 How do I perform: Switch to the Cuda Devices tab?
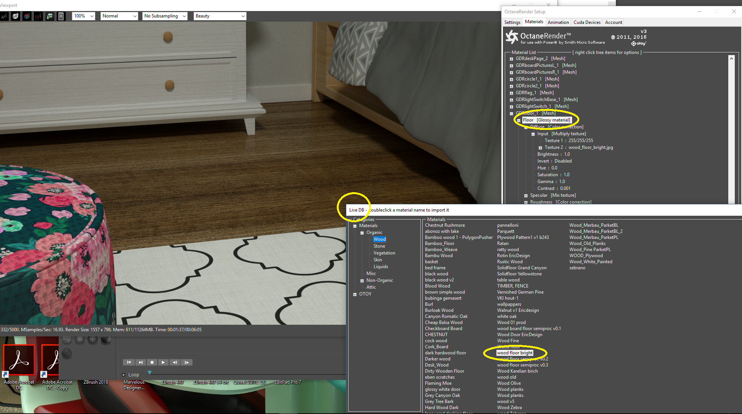[587, 22]
